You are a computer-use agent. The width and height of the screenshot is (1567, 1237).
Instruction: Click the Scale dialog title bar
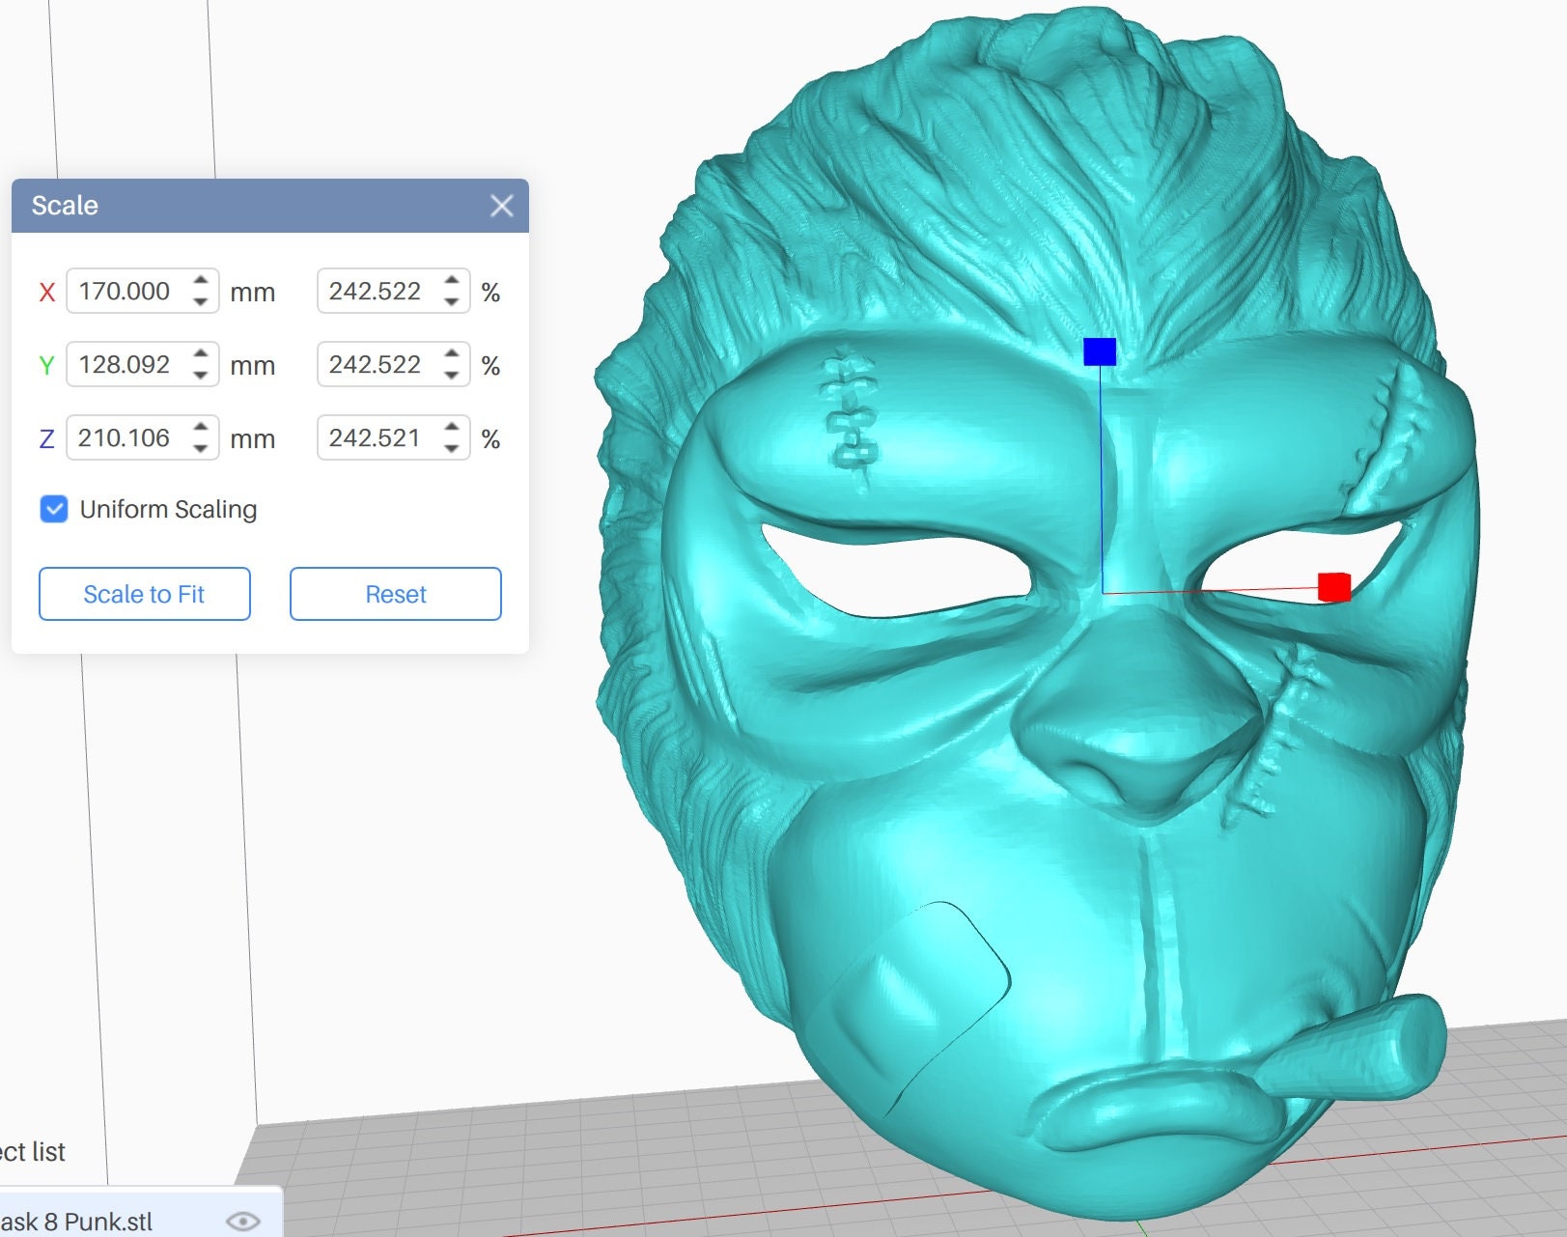click(x=270, y=205)
